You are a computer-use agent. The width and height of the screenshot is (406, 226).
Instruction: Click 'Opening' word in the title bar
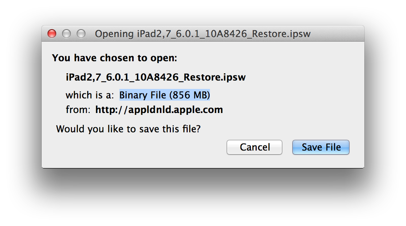click(x=114, y=34)
